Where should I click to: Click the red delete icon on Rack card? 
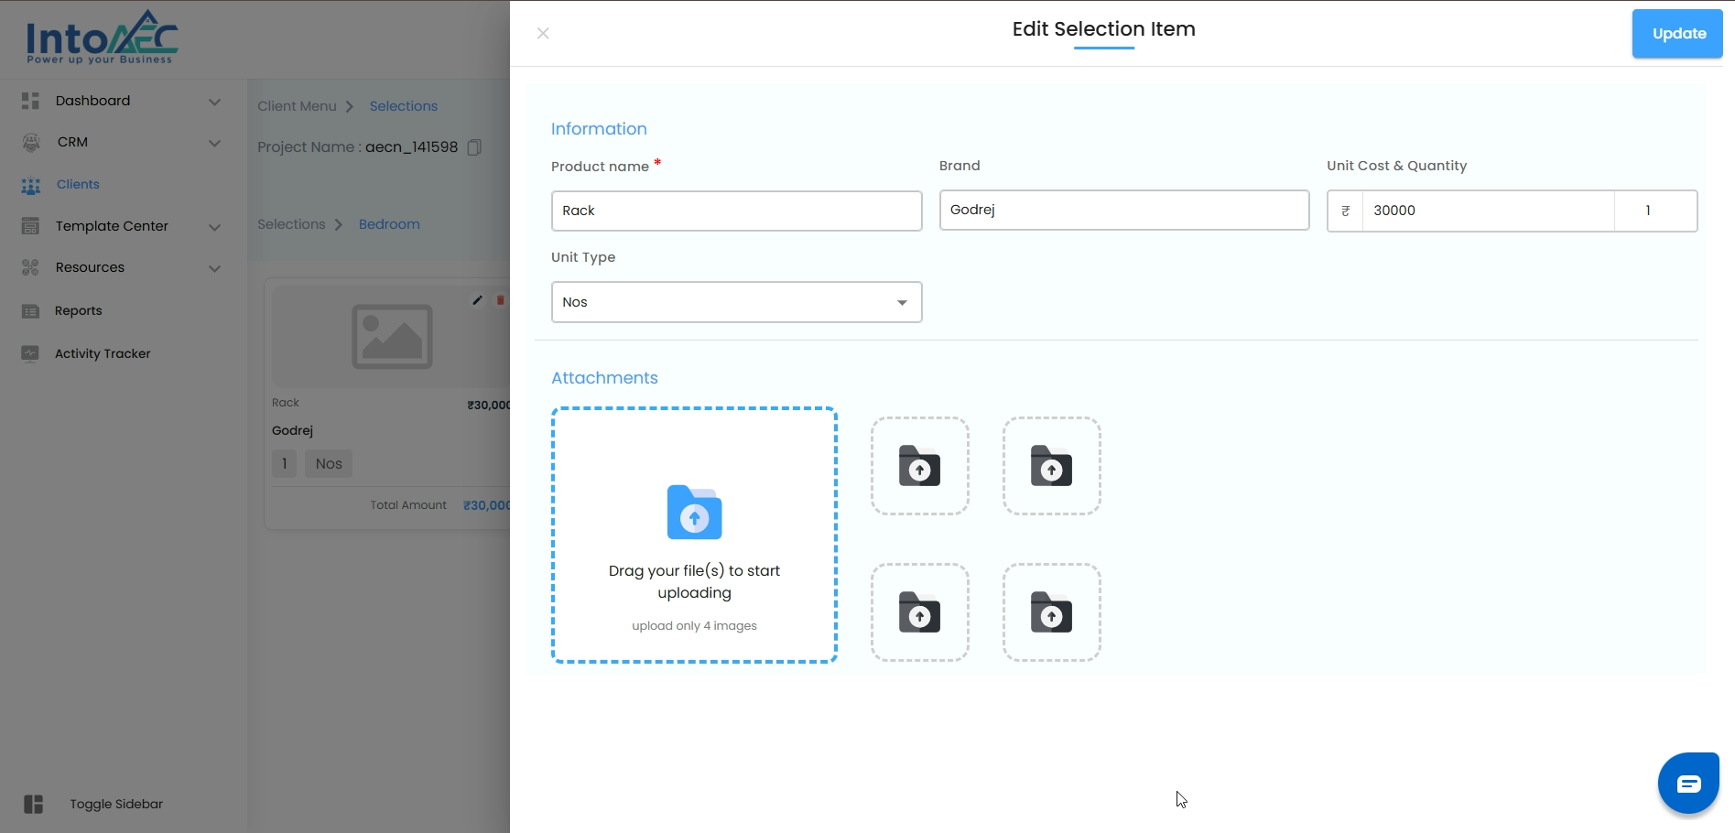500,300
